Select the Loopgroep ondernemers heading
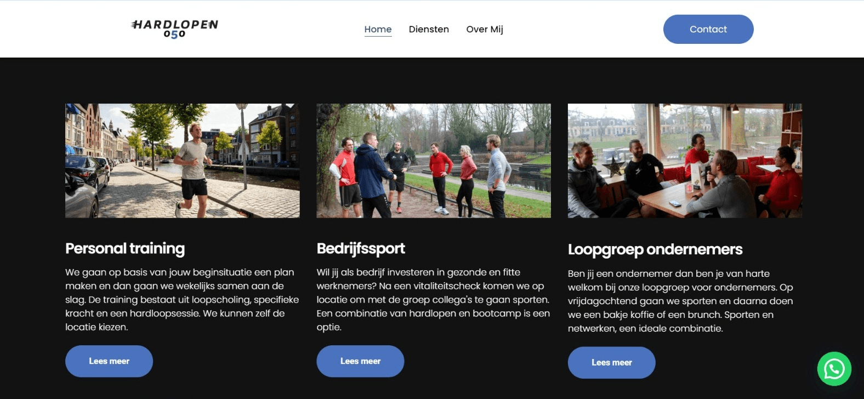This screenshot has height=399, width=864. 655,249
